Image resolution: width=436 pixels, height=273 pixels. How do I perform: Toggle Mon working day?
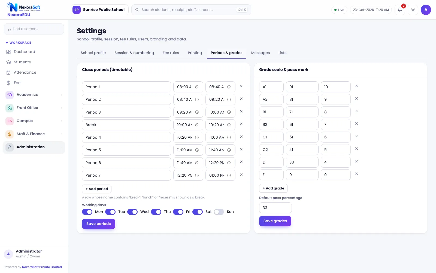(87, 212)
